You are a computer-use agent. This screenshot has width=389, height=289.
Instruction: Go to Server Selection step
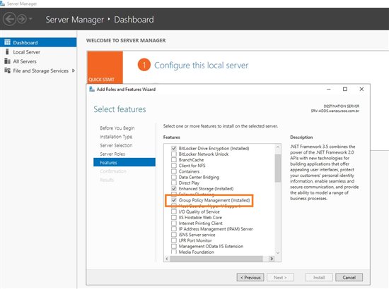click(116, 145)
